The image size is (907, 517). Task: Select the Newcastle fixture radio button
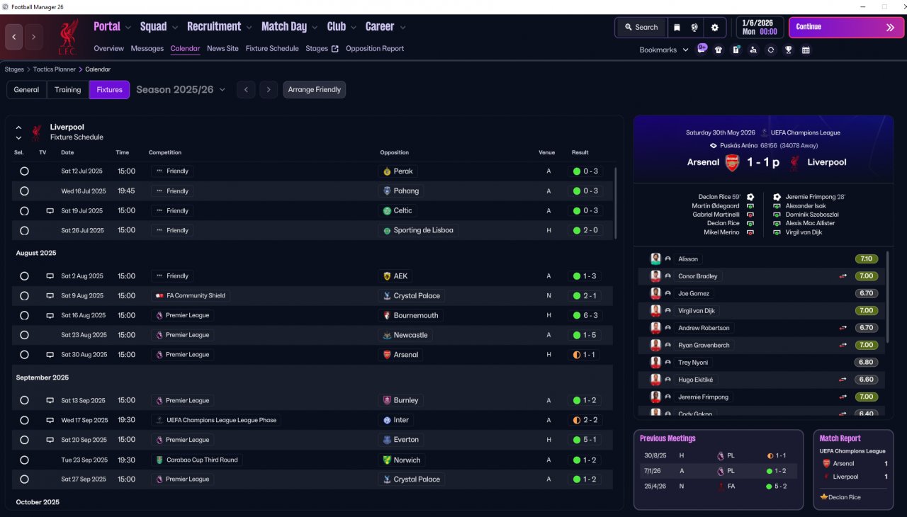coord(24,335)
